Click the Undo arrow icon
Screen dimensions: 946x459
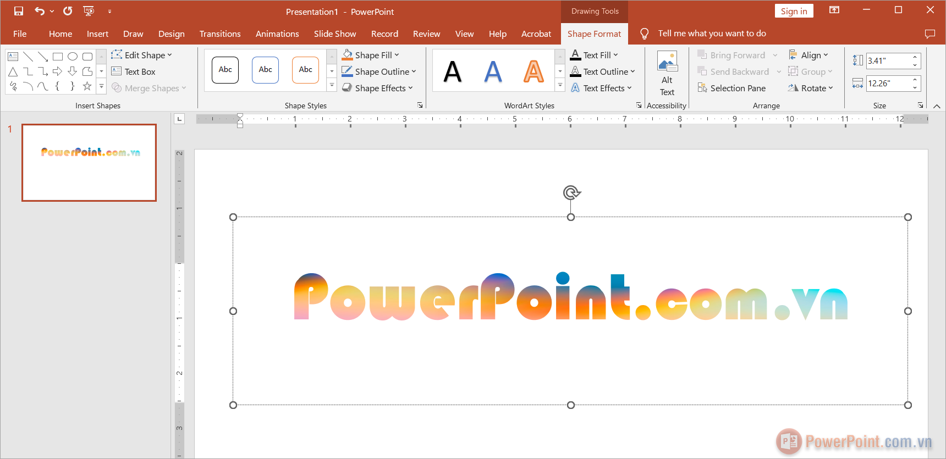[x=39, y=11]
